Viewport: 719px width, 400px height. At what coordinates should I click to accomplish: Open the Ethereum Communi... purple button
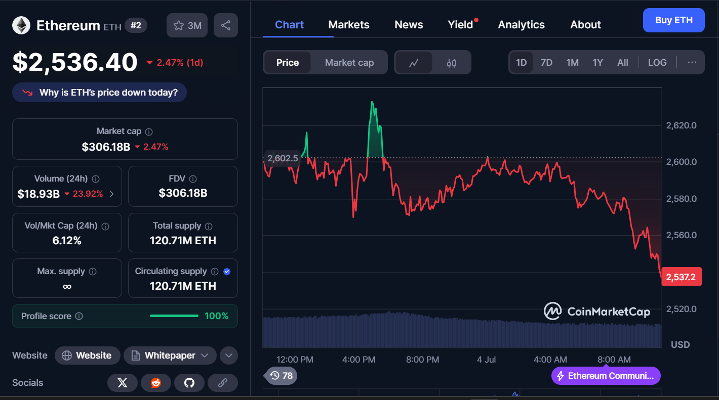pyautogui.click(x=606, y=376)
